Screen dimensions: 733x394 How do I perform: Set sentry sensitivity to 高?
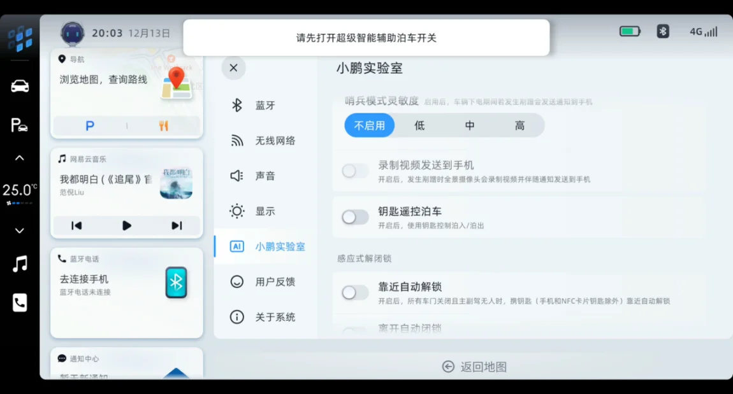pyautogui.click(x=519, y=125)
